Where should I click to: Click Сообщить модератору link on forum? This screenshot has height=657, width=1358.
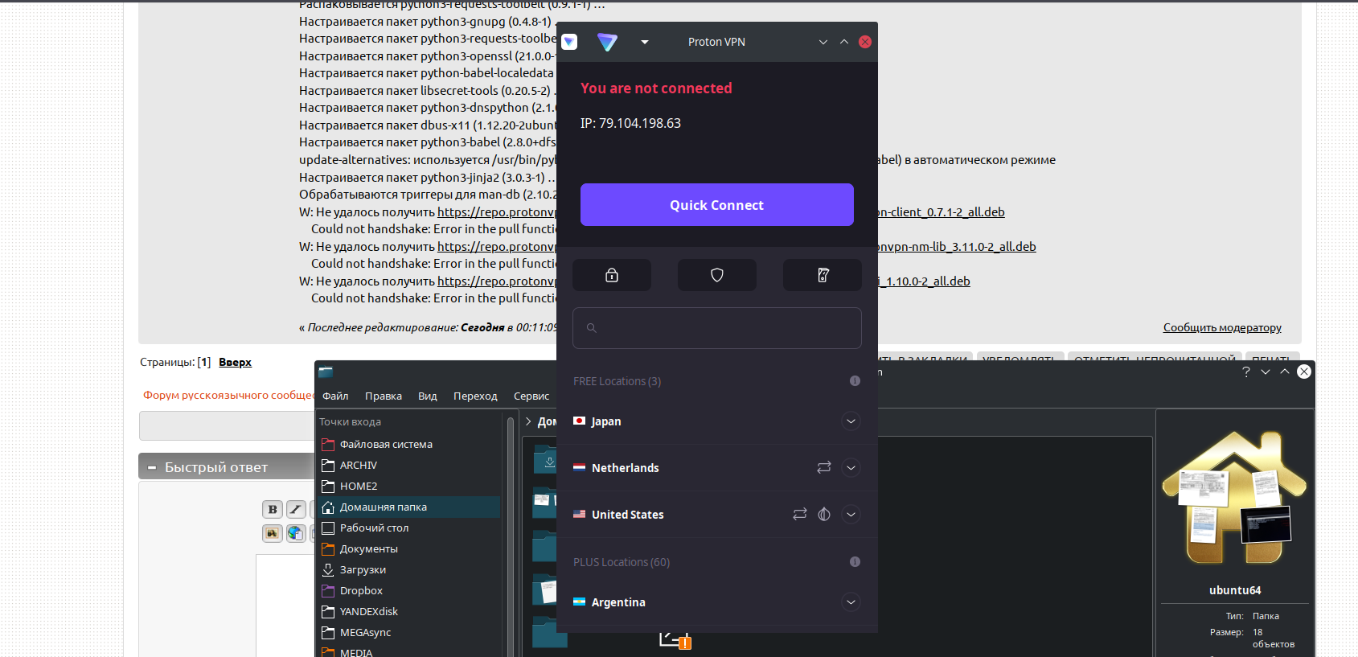tap(1222, 327)
